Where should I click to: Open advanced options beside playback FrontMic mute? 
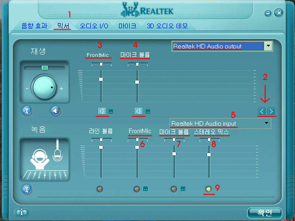click(111, 112)
